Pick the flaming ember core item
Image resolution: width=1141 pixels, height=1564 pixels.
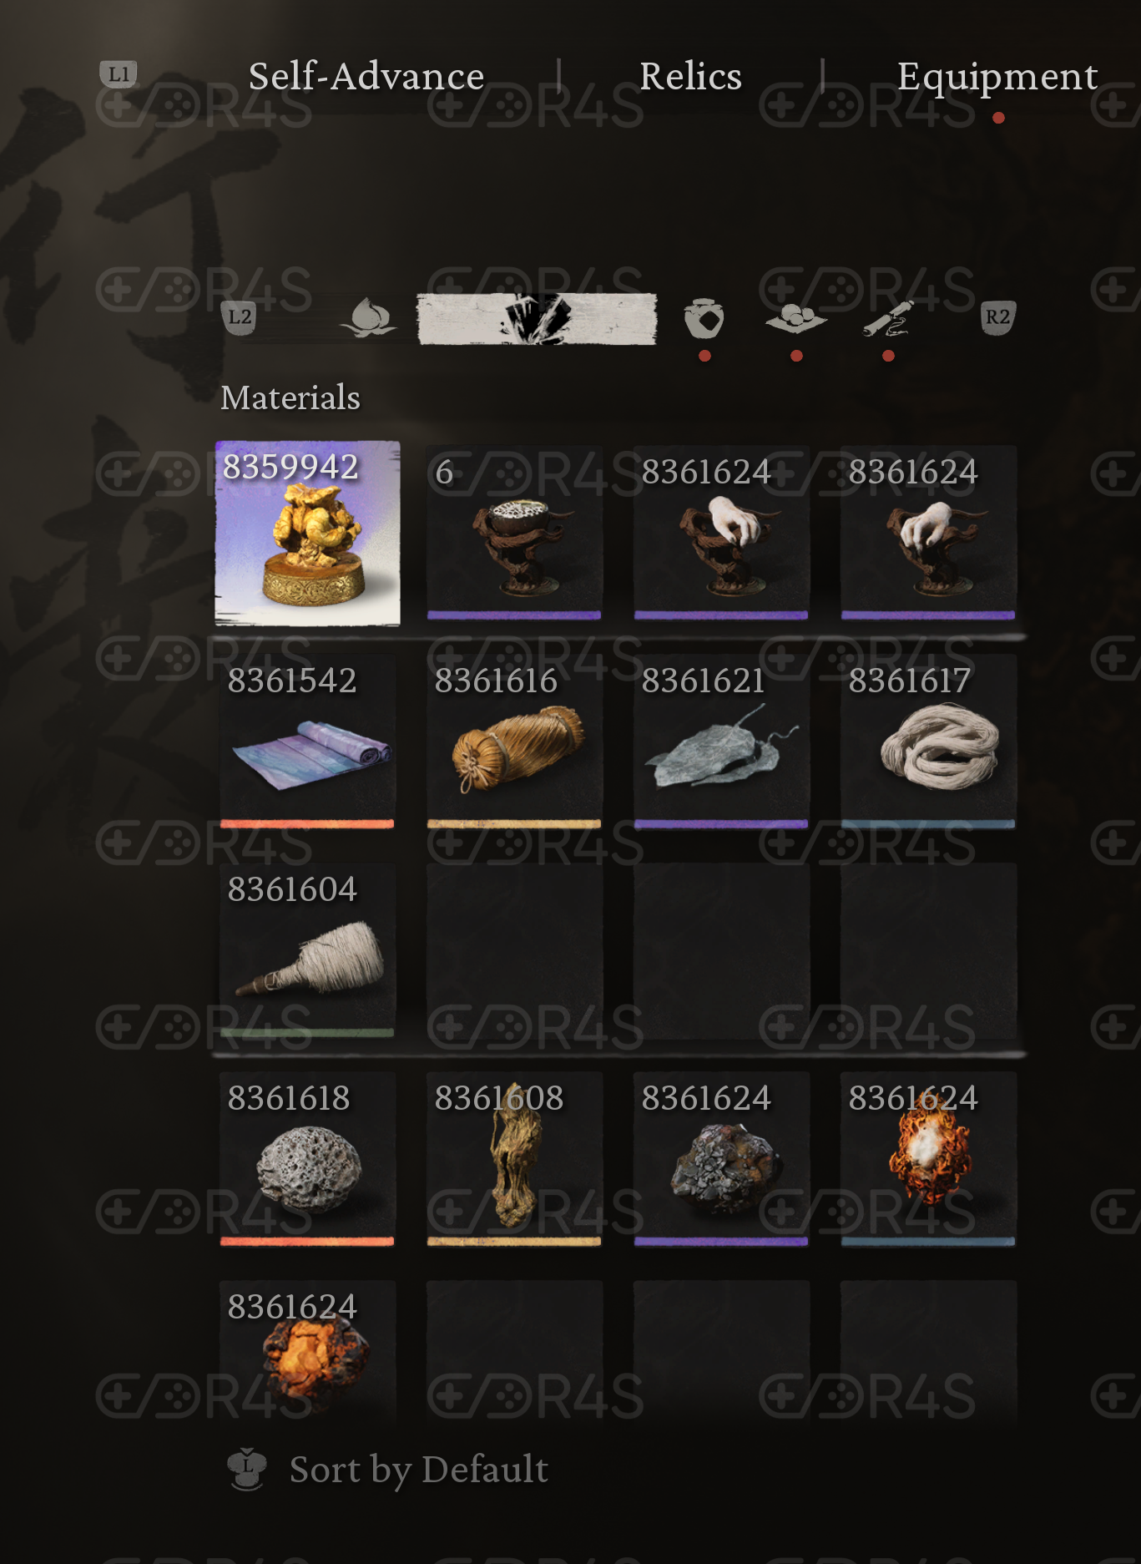pyautogui.click(x=928, y=1159)
